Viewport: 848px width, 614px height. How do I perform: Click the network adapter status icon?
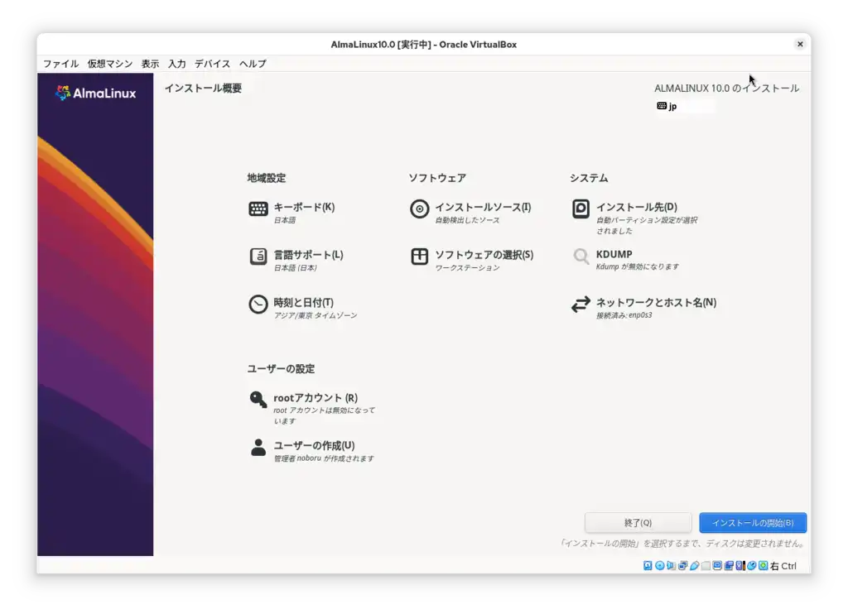point(682,566)
